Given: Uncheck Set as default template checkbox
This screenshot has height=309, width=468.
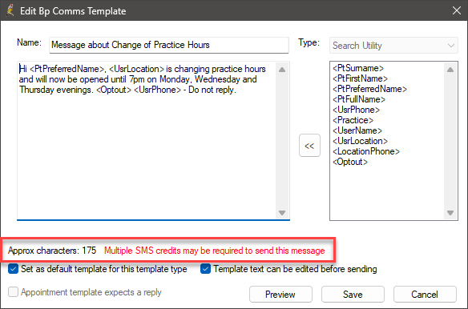Looking at the screenshot, I should [x=13, y=269].
